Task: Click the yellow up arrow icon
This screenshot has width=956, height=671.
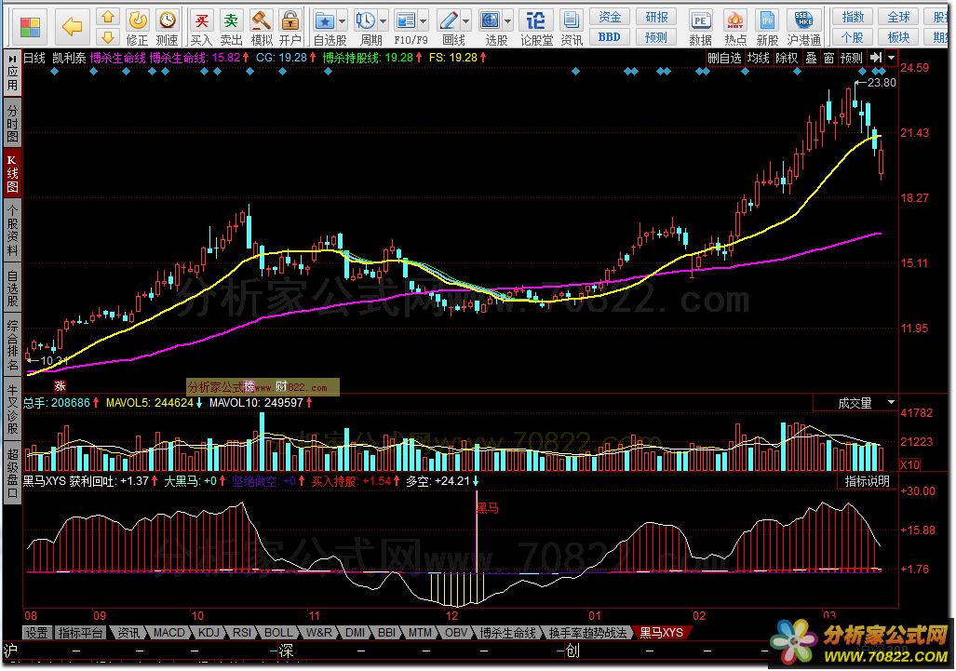Action: (x=108, y=17)
